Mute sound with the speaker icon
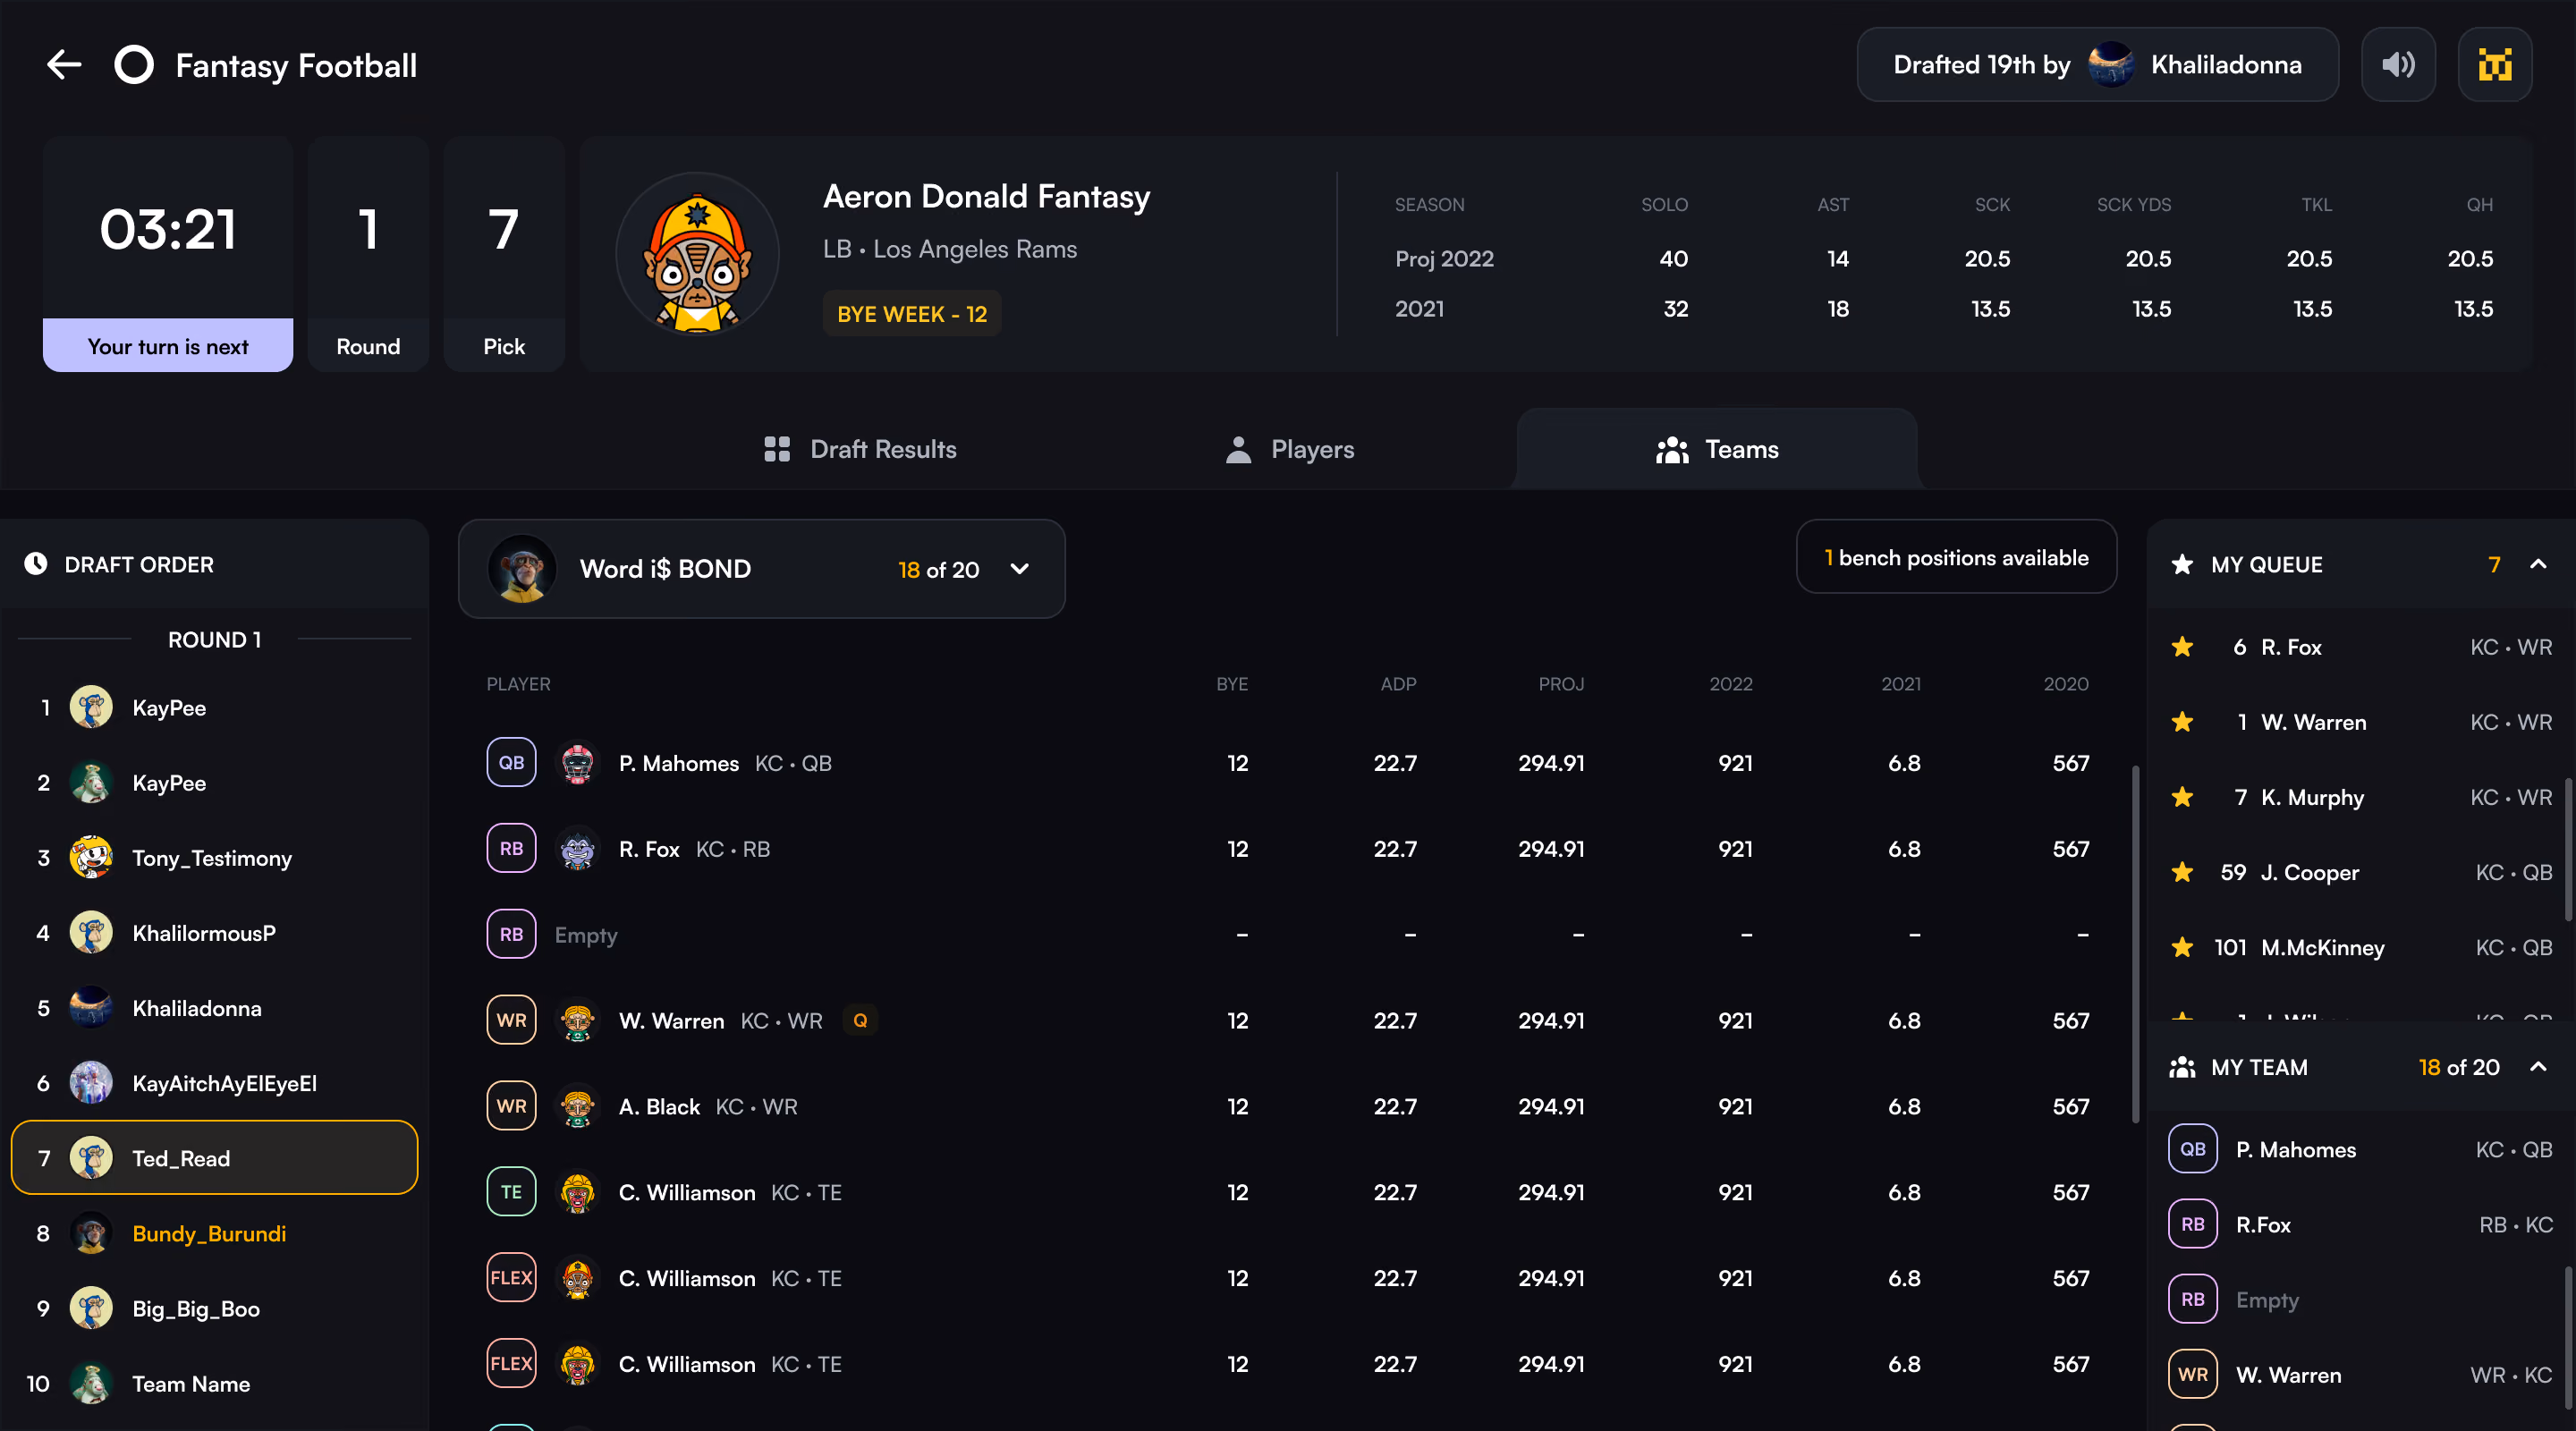This screenshot has width=2576, height=1431. pos(2397,65)
